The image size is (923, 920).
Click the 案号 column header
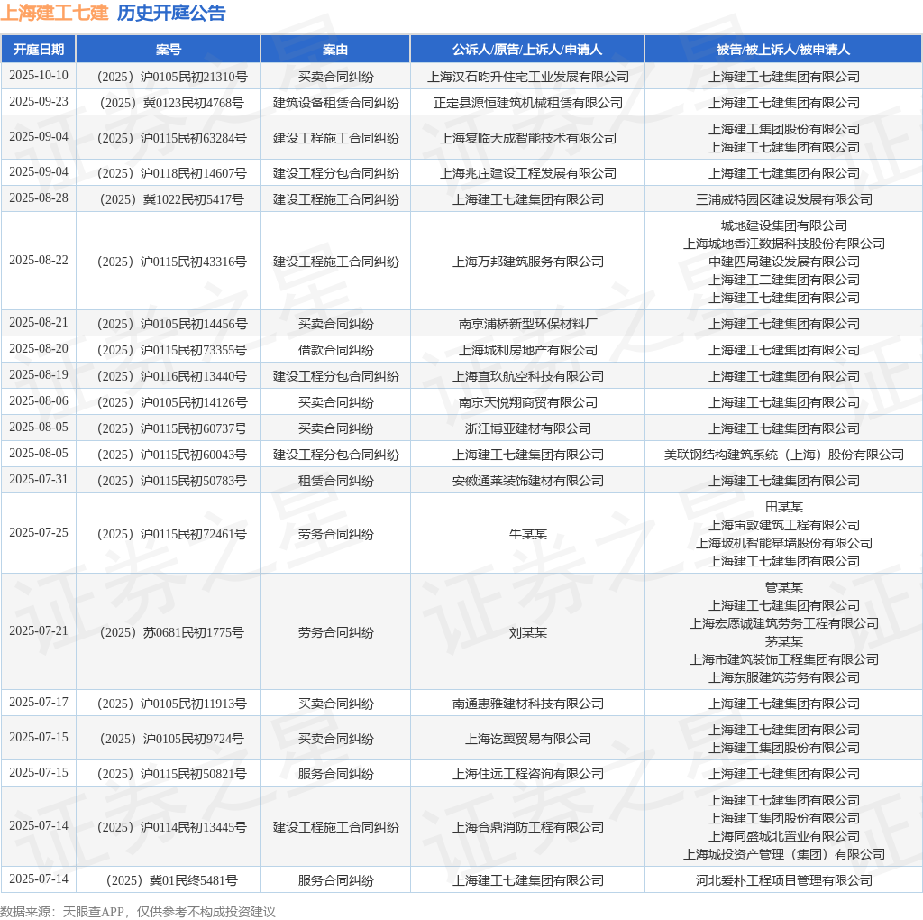169,50
